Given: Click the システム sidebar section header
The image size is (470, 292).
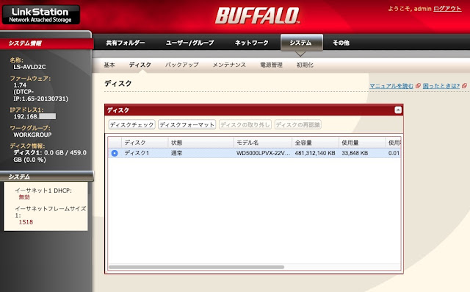Looking at the screenshot, I should point(46,177).
